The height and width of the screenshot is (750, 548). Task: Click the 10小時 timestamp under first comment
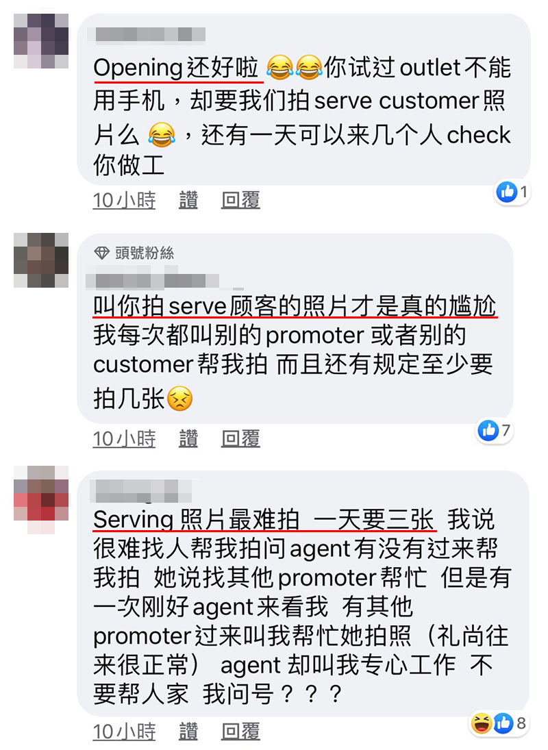pos(125,200)
